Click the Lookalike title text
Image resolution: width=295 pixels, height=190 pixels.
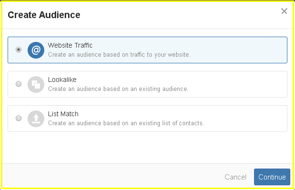[62, 80]
